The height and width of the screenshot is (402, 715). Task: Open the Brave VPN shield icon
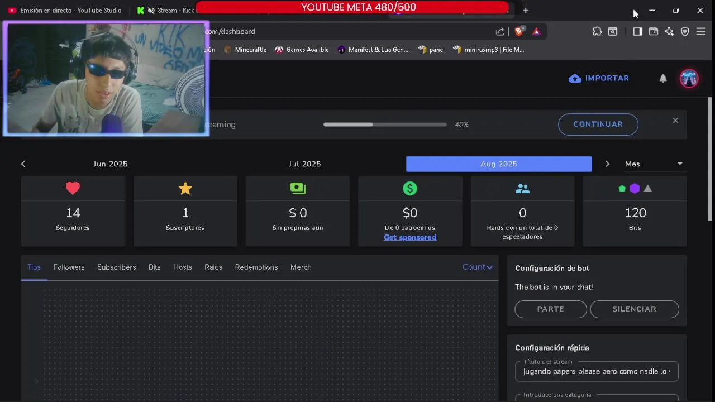(685, 32)
